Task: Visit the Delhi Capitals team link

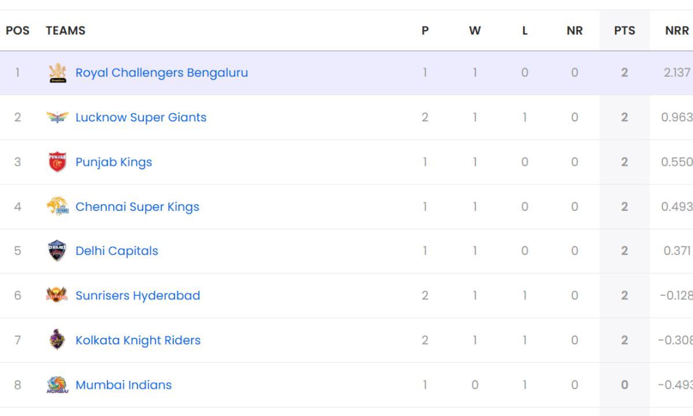Action: 117,251
